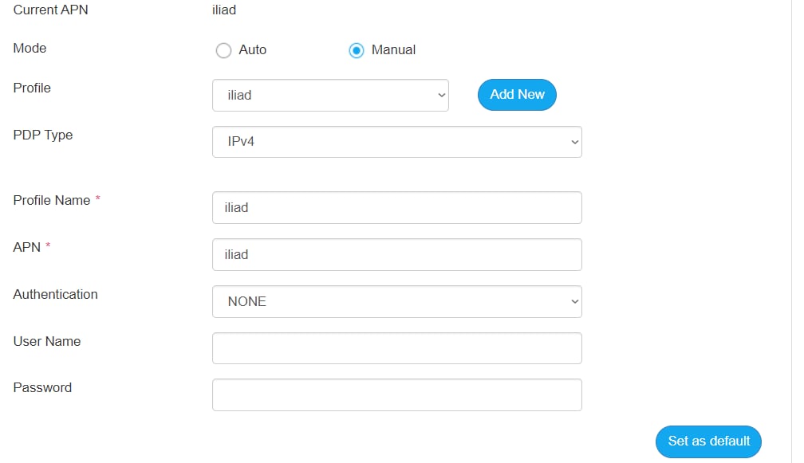Click the Authentication label
Viewport: 804px width, 463px height.
tap(55, 295)
